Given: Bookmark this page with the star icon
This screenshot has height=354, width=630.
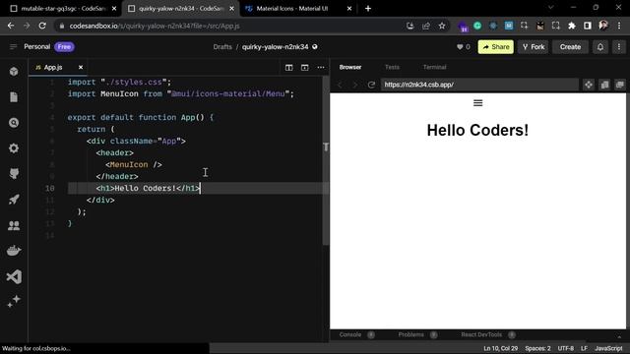Looking at the screenshot, I should coord(442,26).
